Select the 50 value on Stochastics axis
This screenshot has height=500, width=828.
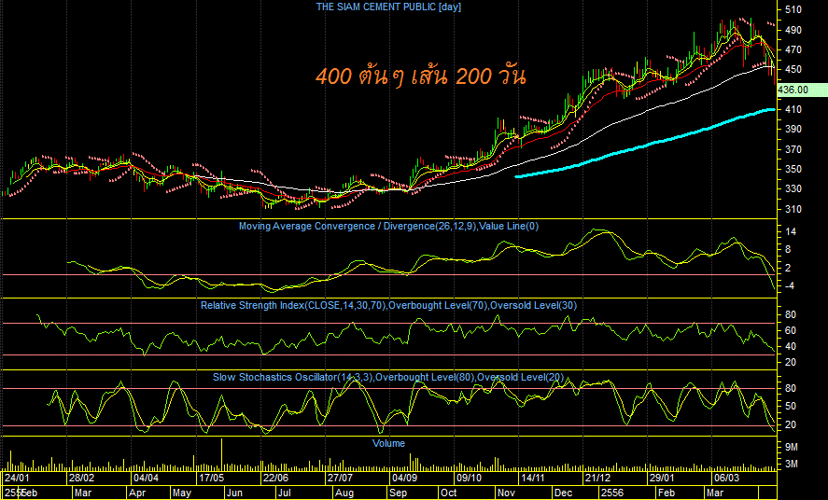click(791, 406)
